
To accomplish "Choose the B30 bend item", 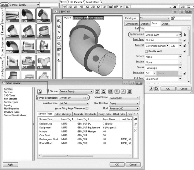I will click(x=28, y=31).
